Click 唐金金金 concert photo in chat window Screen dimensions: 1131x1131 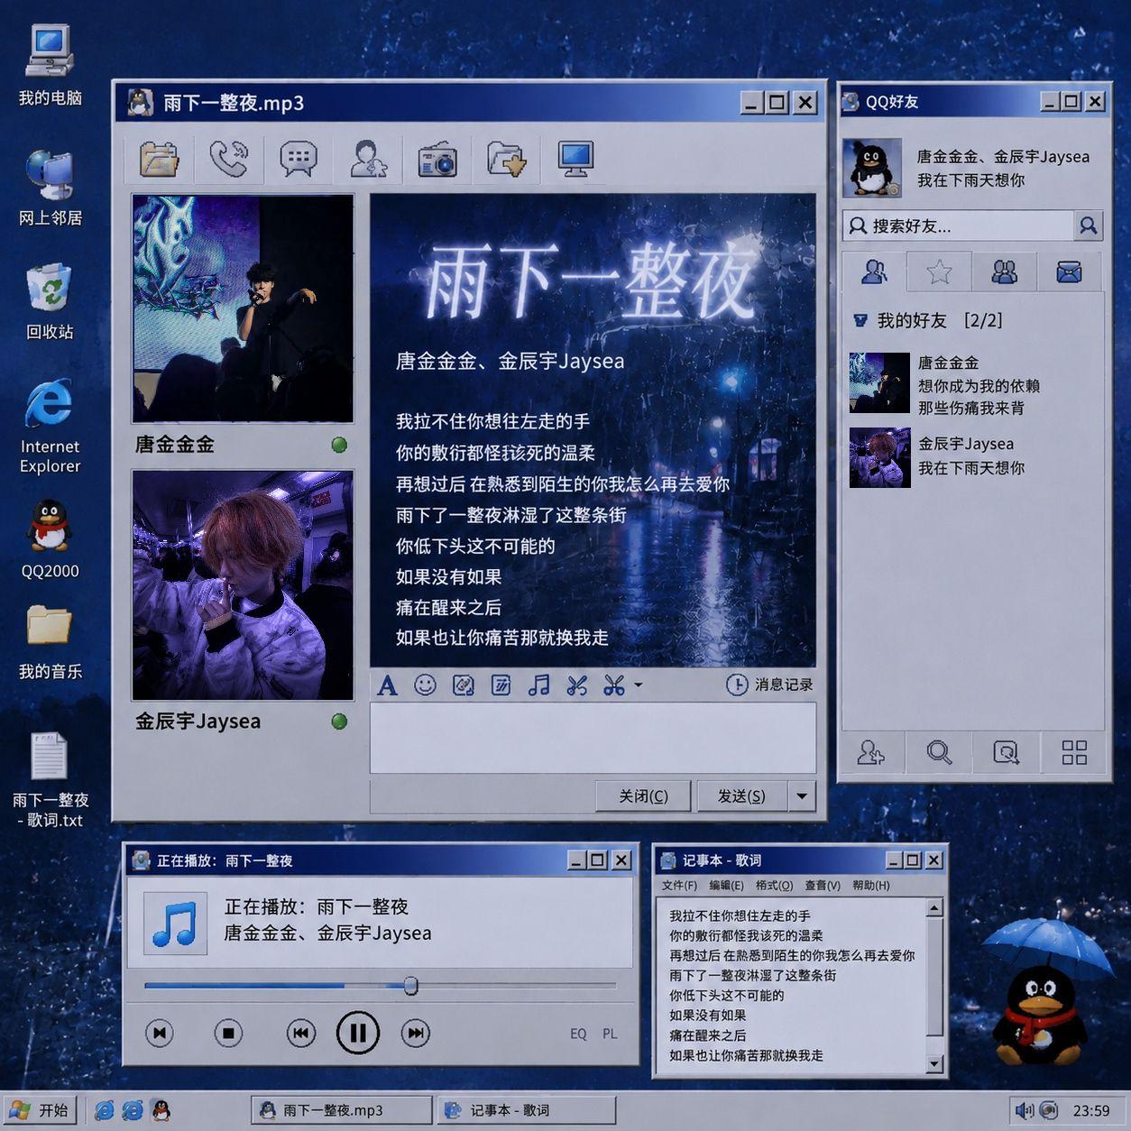click(x=243, y=308)
